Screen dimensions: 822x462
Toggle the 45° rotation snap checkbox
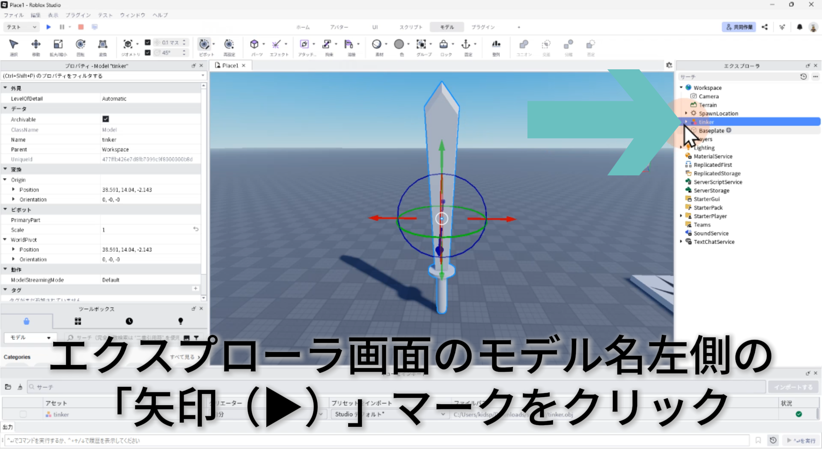148,53
